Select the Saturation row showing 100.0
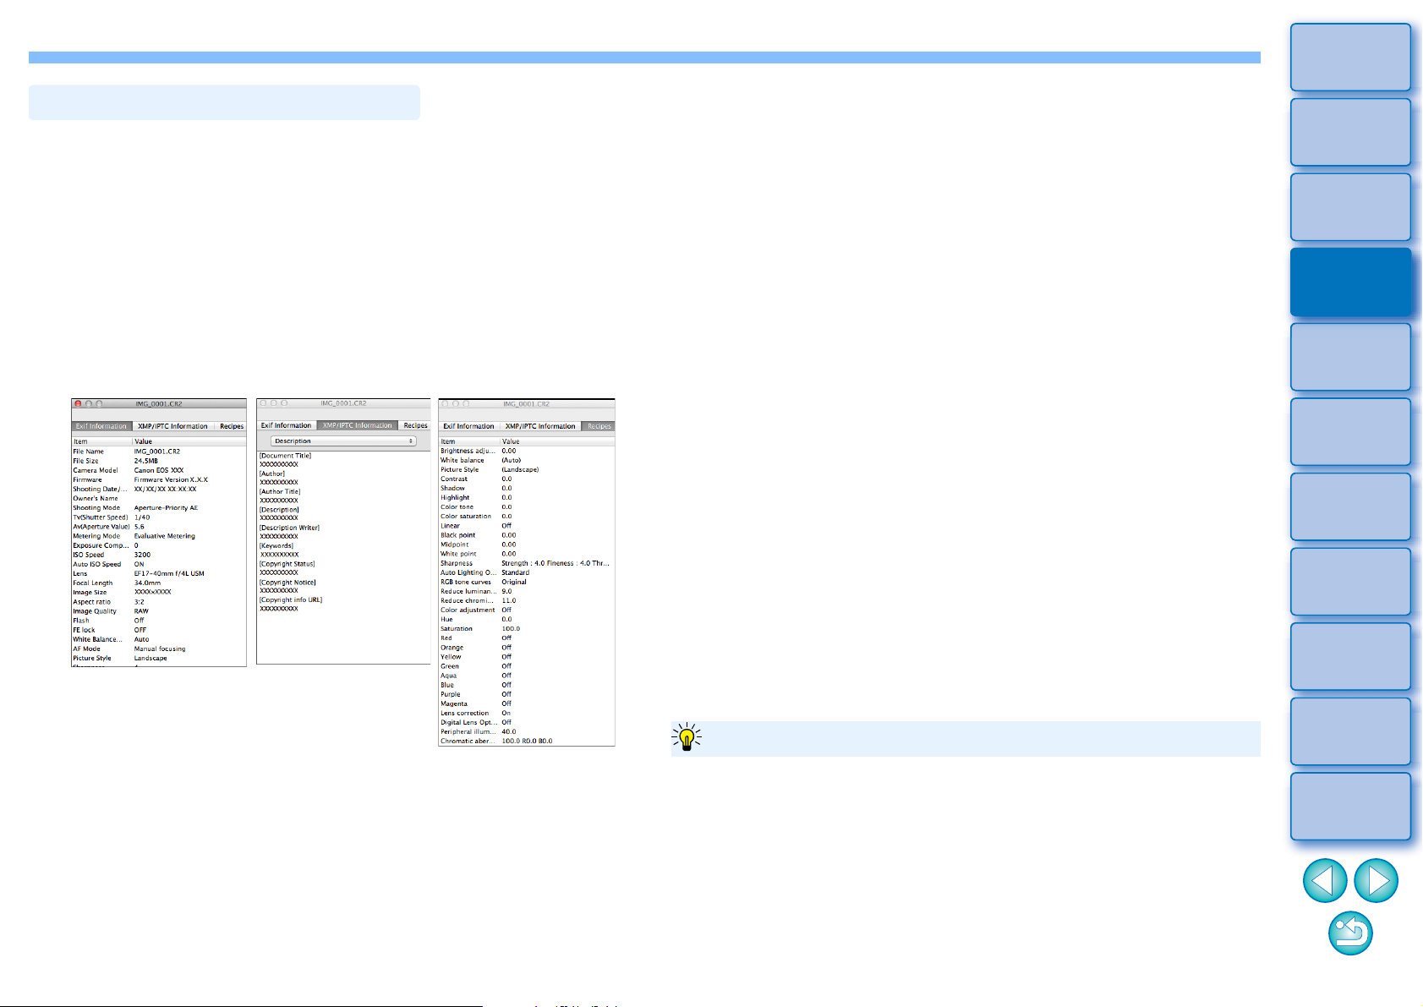The width and height of the screenshot is (1423, 1007). [x=527, y=628]
